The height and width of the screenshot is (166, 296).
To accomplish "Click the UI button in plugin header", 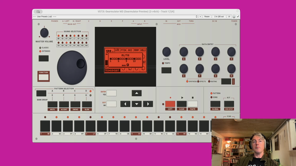I will click(229, 17).
